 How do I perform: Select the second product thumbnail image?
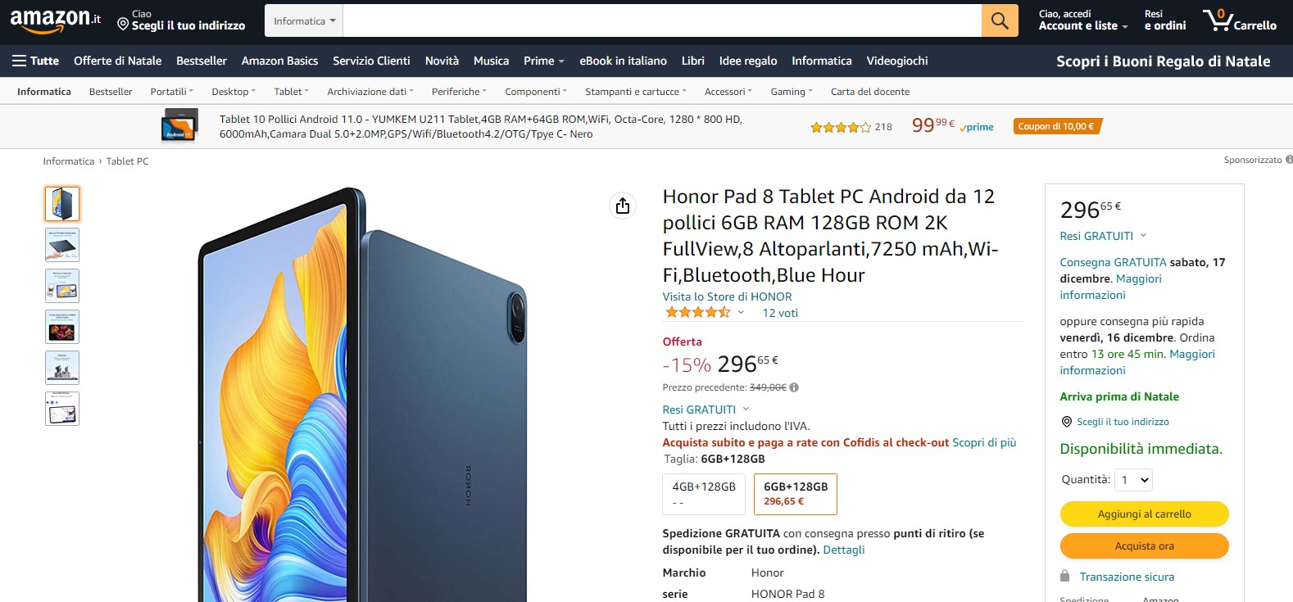tap(62, 245)
